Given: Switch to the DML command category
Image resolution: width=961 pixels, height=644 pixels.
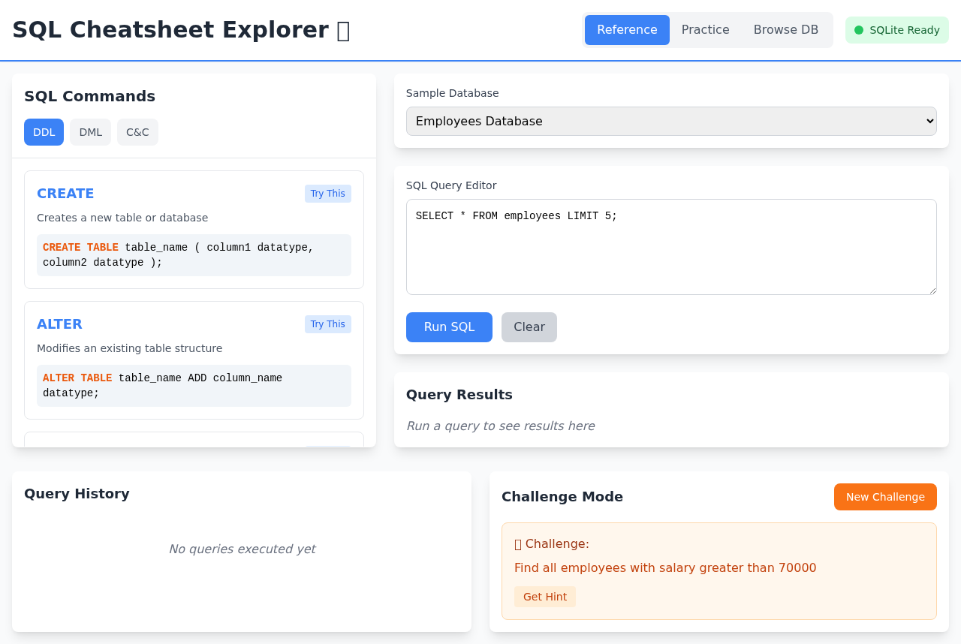Looking at the screenshot, I should pyautogui.click(x=90, y=131).
